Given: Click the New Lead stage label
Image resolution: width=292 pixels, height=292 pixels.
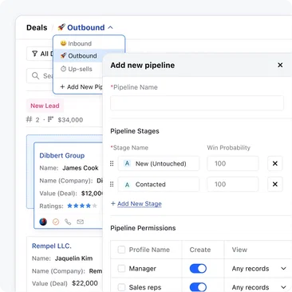Looking at the screenshot, I should click(45, 106).
